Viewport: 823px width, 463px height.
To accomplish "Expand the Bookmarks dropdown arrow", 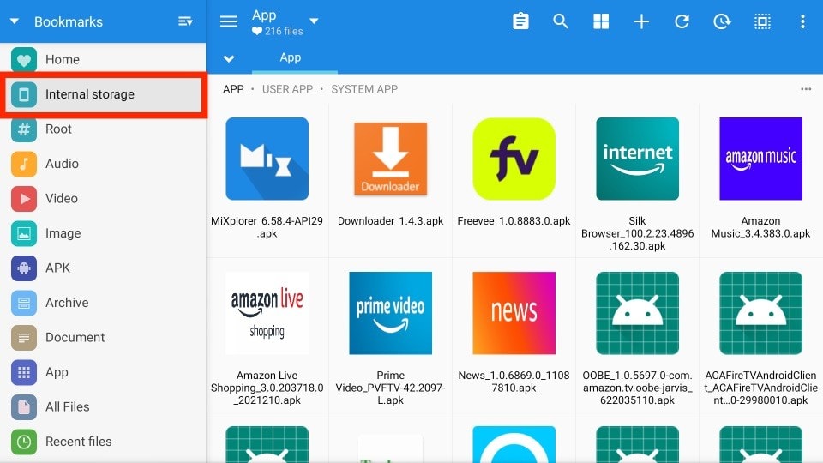I will click(15, 21).
